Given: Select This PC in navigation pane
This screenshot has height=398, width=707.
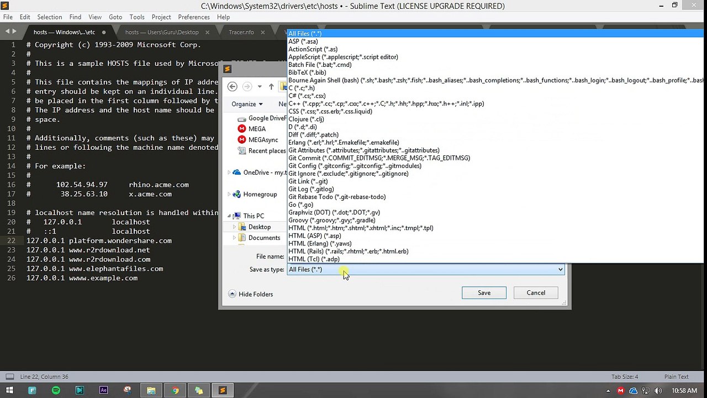Looking at the screenshot, I should click(x=249, y=216).
